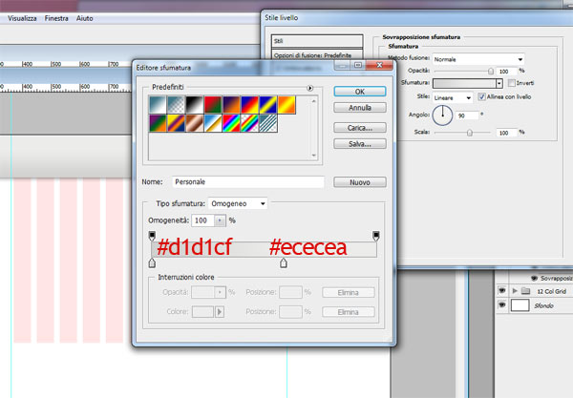
Task: Open the Visualizza menu
Action: pyautogui.click(x=22, y=18)
